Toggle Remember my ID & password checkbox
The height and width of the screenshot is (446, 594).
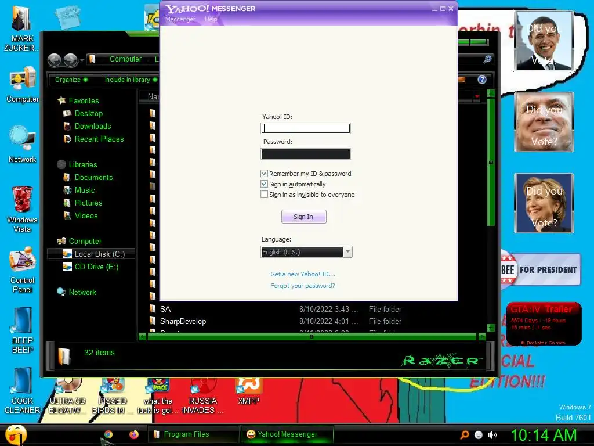pyautogui.click(x=264, y=173)
